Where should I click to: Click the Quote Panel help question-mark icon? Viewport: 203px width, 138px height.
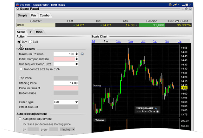[190, 9]
